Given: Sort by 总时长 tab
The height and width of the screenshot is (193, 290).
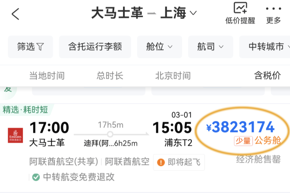Looking at the screenshot, I should (x=110, y=76).
